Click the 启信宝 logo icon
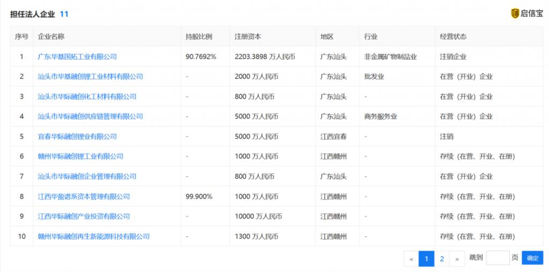Image resolution: width=549 pixels, height=272 pixels. pos(515,13)
